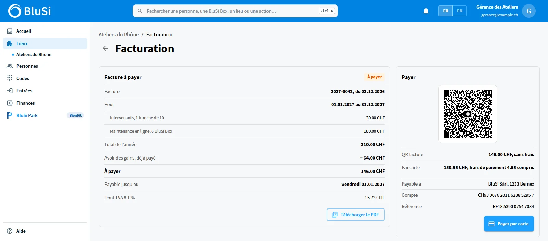Click the Personnes people icon
The width and height of the screenshot is (548, 241).
pos(10,66)
